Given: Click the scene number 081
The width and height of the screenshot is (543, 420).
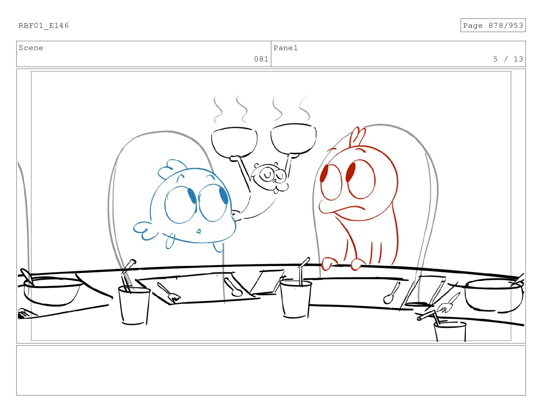Looking at the screenshot, I should [261, 59].
